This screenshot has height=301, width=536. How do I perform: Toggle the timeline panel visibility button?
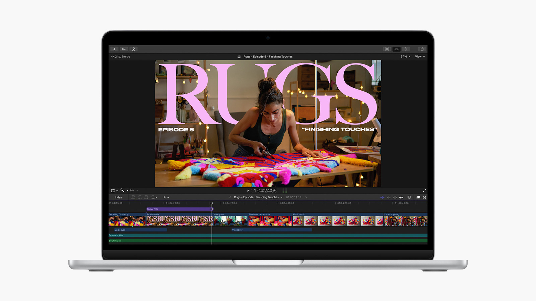click(397, 49)
